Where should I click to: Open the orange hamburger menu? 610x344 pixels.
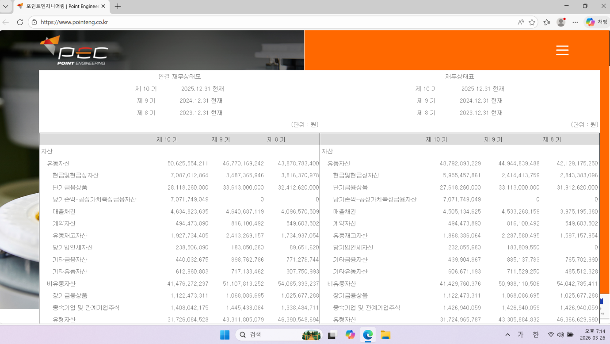click(x=562, y=50)
